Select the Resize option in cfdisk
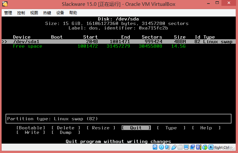The height and width of the screenshot is (153, 238). (x=101, y=128)
